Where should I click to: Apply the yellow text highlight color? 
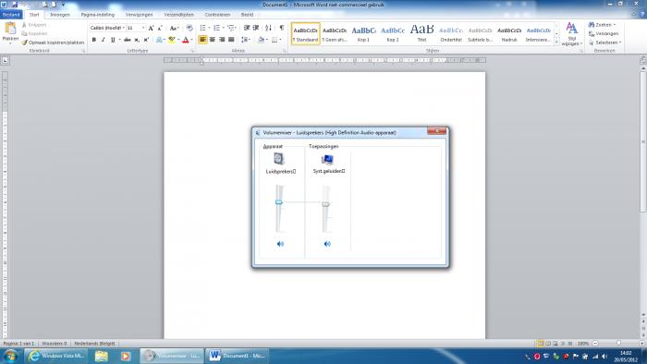tap(172, 40)
